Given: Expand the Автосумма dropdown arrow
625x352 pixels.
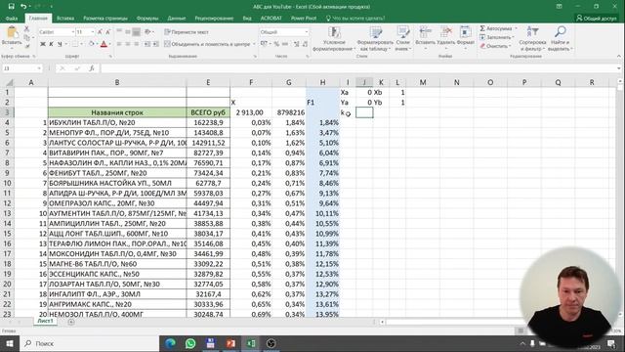Looking at the screenshot, I should [516, 28].
